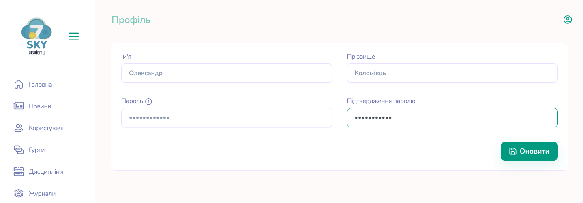The image size is (583, 203).
Task: Click the hamburger menu icon beside logo
Action: (74, 36)
